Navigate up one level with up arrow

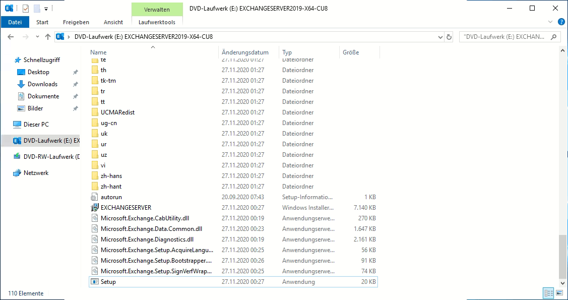(48, 37)
